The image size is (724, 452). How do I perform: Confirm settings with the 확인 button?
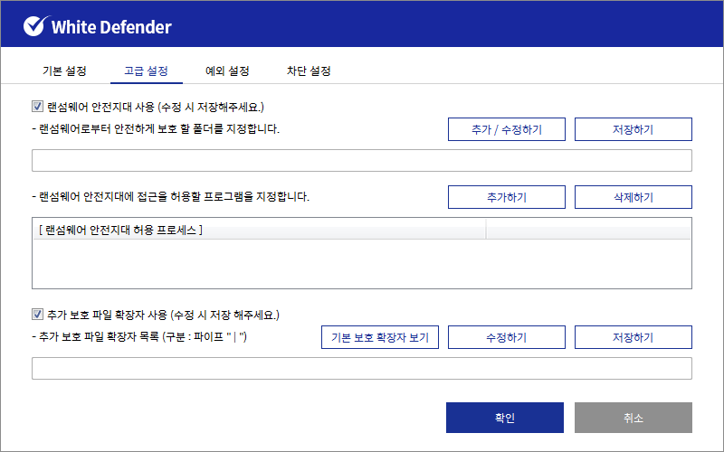coord(504,418)
